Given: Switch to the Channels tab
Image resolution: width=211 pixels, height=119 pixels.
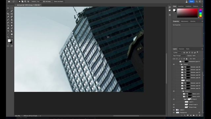Looking at the screenshot, I should tap(181, 49).
